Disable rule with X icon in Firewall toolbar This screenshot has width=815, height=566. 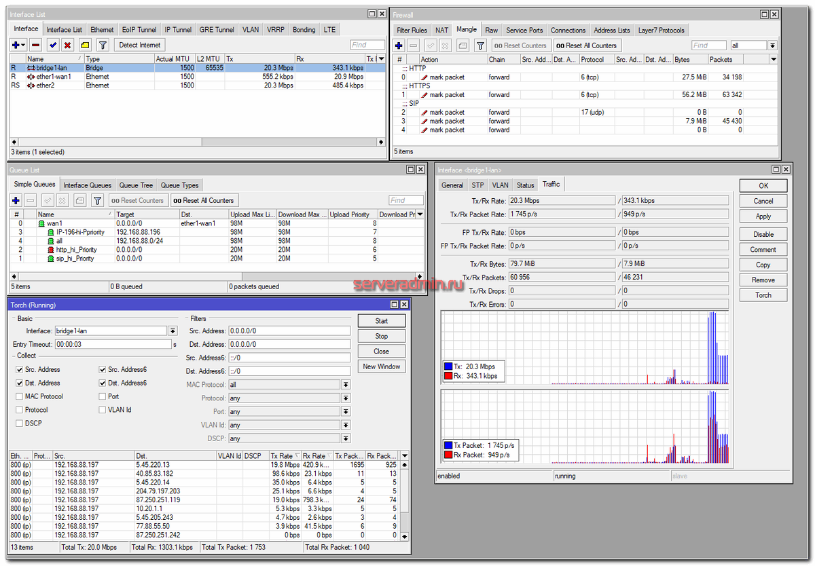point(445,45)
